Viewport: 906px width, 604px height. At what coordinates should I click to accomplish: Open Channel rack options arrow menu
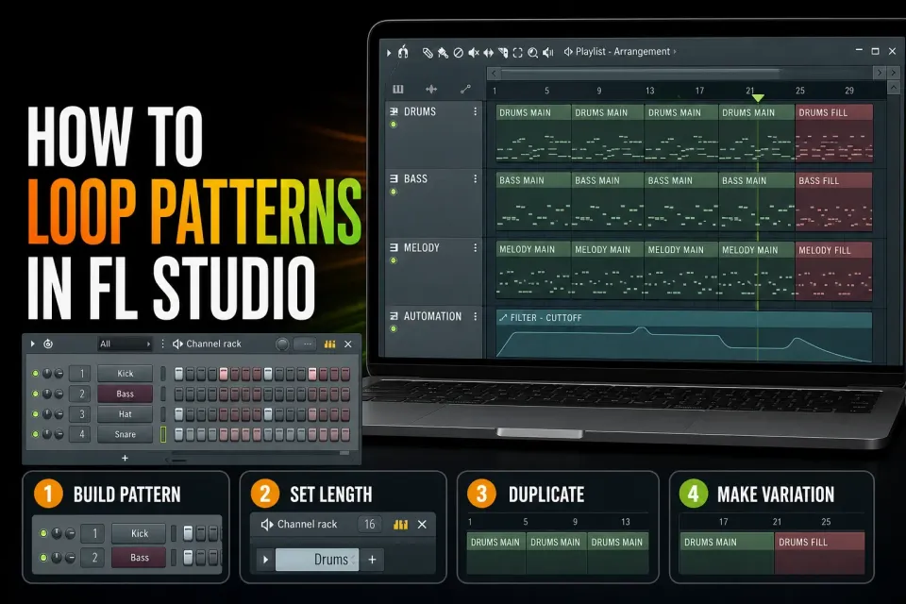32,344
